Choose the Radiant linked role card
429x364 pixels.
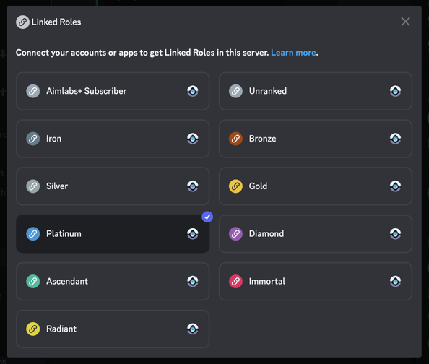[113, 329]
